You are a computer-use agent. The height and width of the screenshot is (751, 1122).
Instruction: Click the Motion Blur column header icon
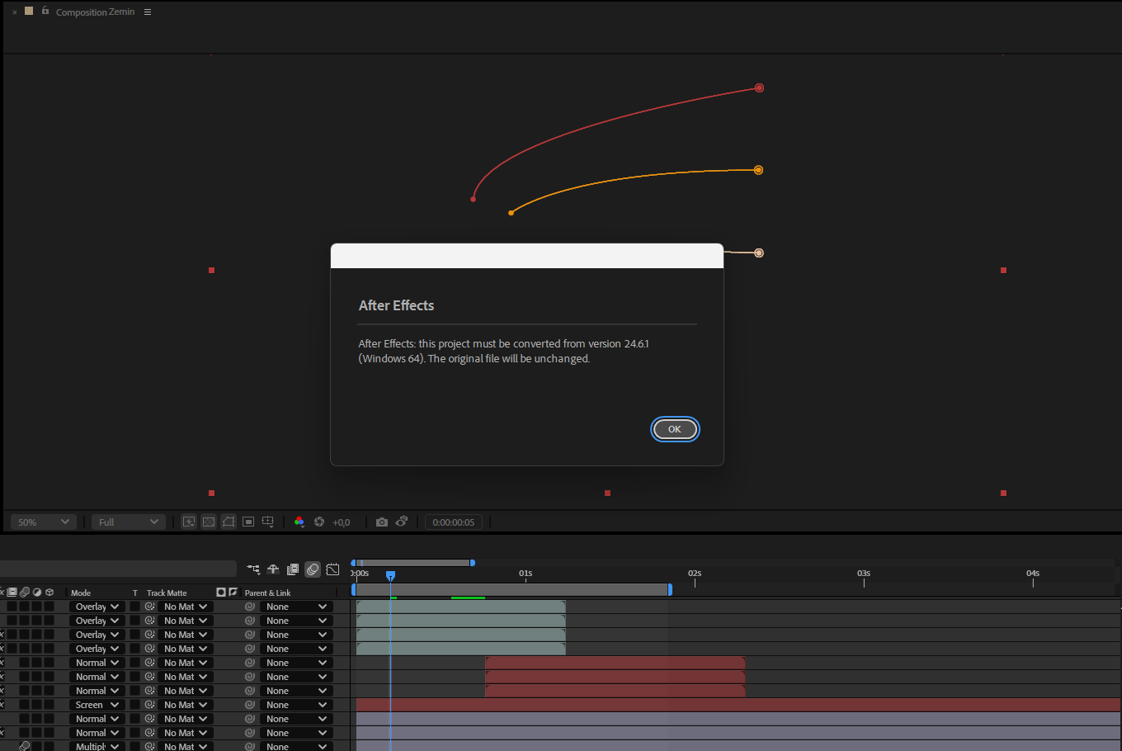pyautogui.click(x=25, y=593)
